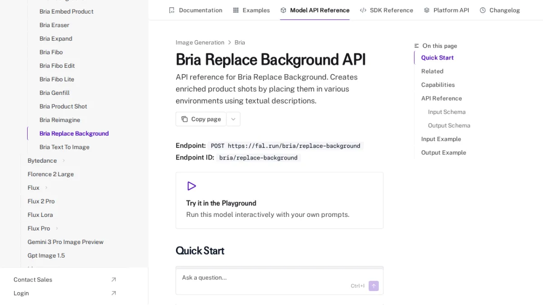Open Bria Expand in sidebar
Screen dimensions: 543x305
56,38
